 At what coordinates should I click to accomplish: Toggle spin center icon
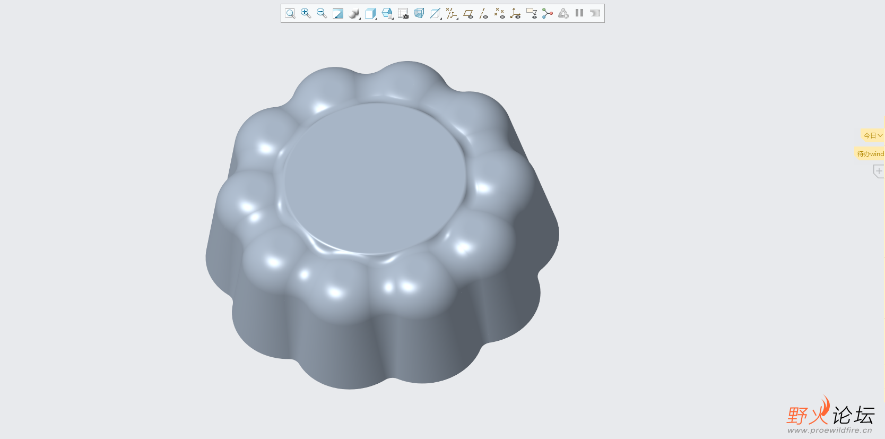click(548, 13)
